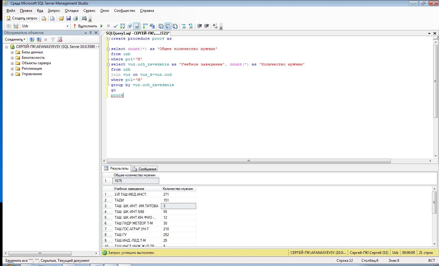Switch output to Results to Text
The width and height of the screenshot is (439, 266).
tap(161, 26)
